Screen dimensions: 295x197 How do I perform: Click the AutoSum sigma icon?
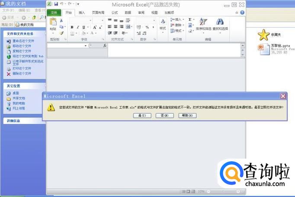coord(190,19)
